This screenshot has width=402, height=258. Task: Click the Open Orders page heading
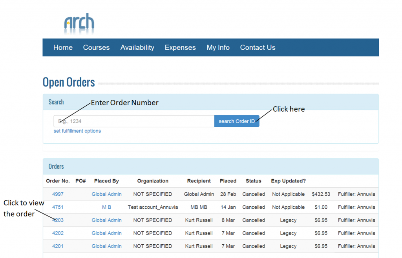pyautogui.click(x=69, y=82)
